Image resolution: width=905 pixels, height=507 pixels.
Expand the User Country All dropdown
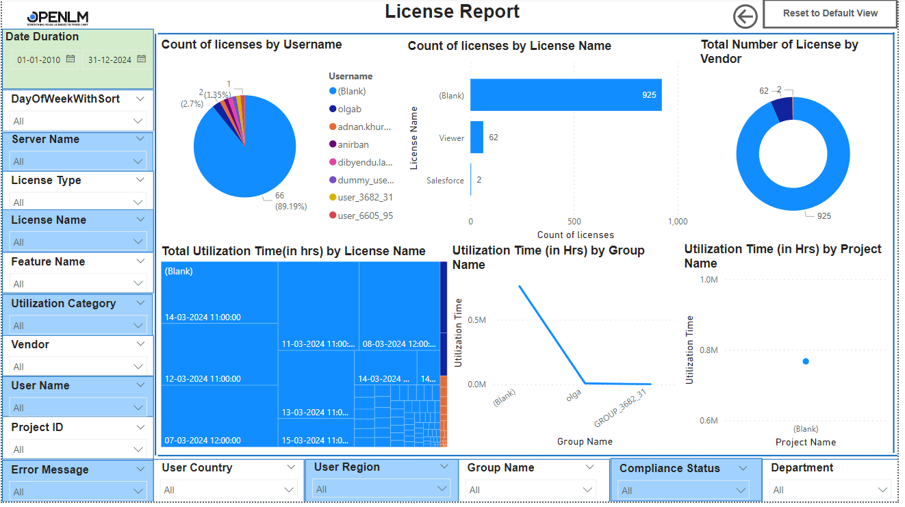tap(229, 489)
